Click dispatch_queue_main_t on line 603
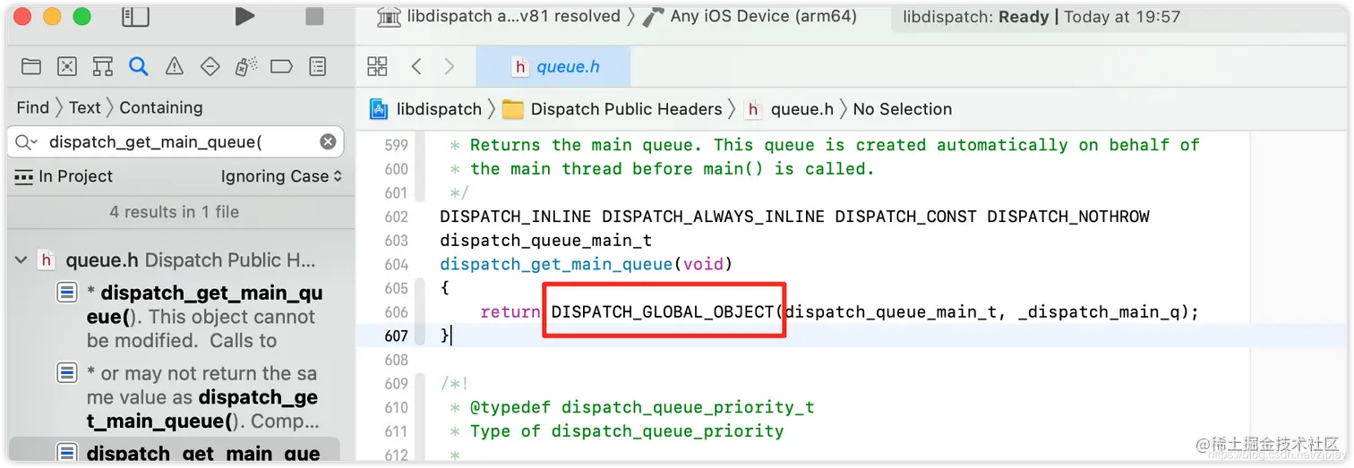This screenshot has height=468, width=1354. pos(545,241)
